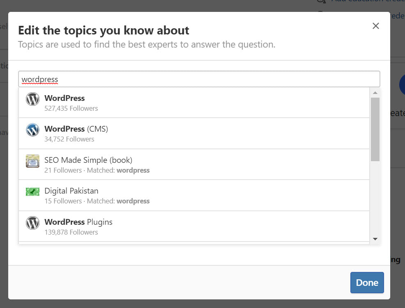Click the scrollbar down arrow in suggestions list

pos(375,239)
